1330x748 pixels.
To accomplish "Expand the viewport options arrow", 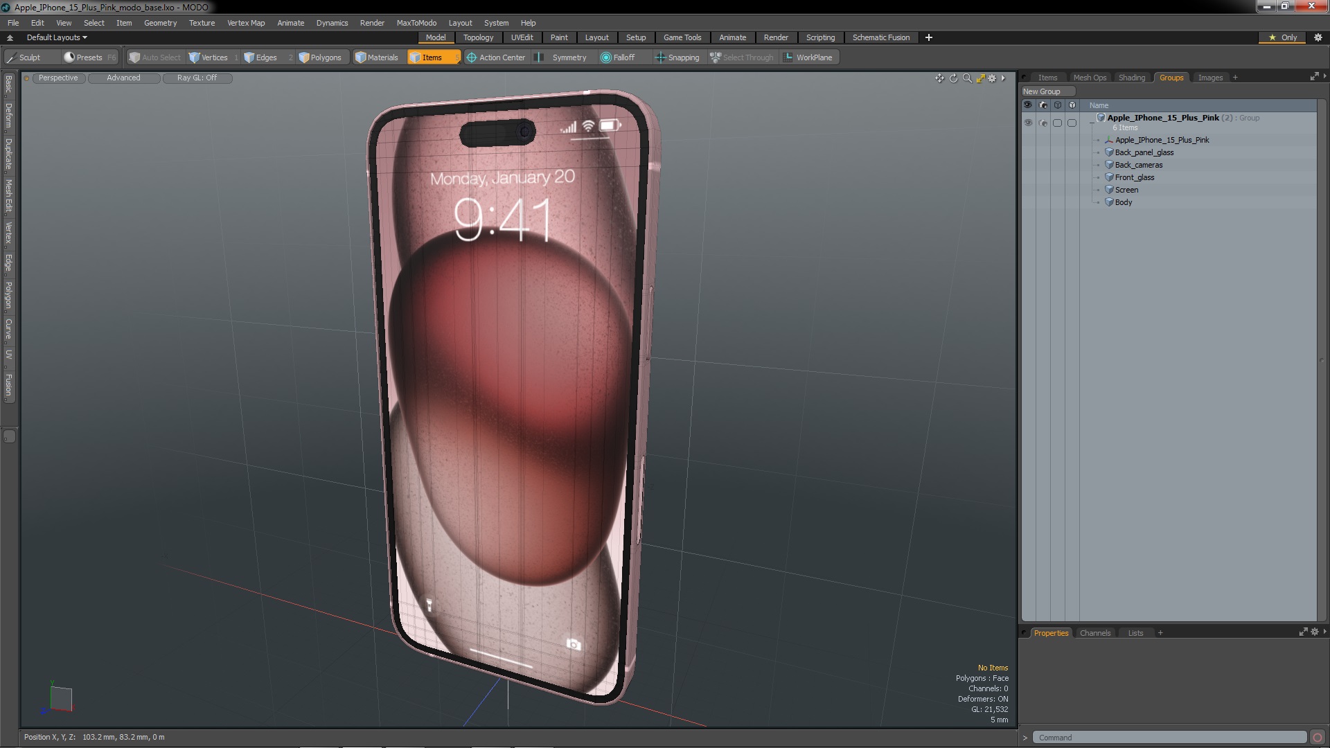I will pos(1003,78).
